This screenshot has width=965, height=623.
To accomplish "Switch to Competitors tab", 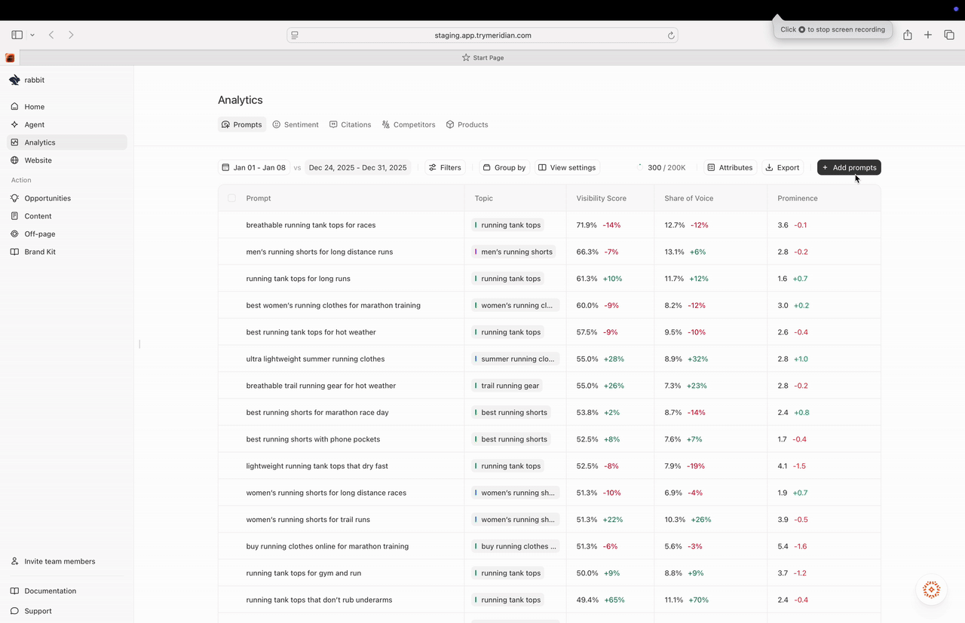I will 409,124.
